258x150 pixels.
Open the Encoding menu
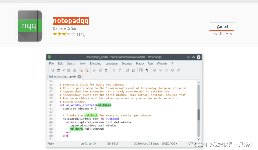(x=96, y=63)
